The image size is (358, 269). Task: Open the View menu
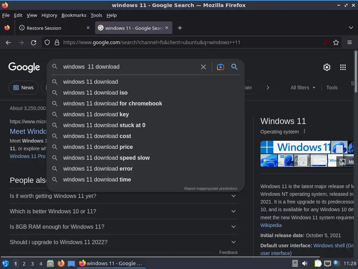click(x=32, y=15)
